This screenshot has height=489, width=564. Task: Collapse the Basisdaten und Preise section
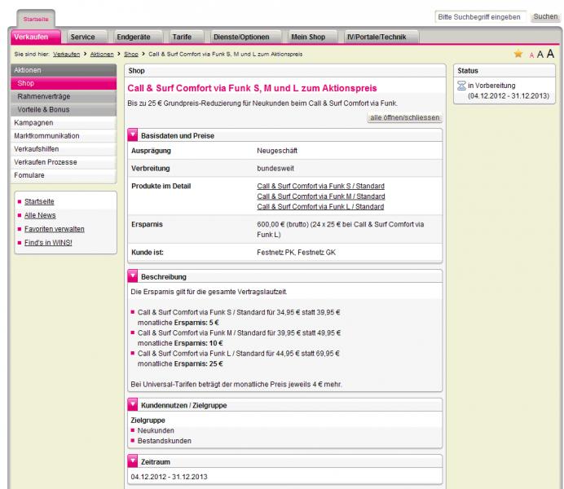(133, 135)
